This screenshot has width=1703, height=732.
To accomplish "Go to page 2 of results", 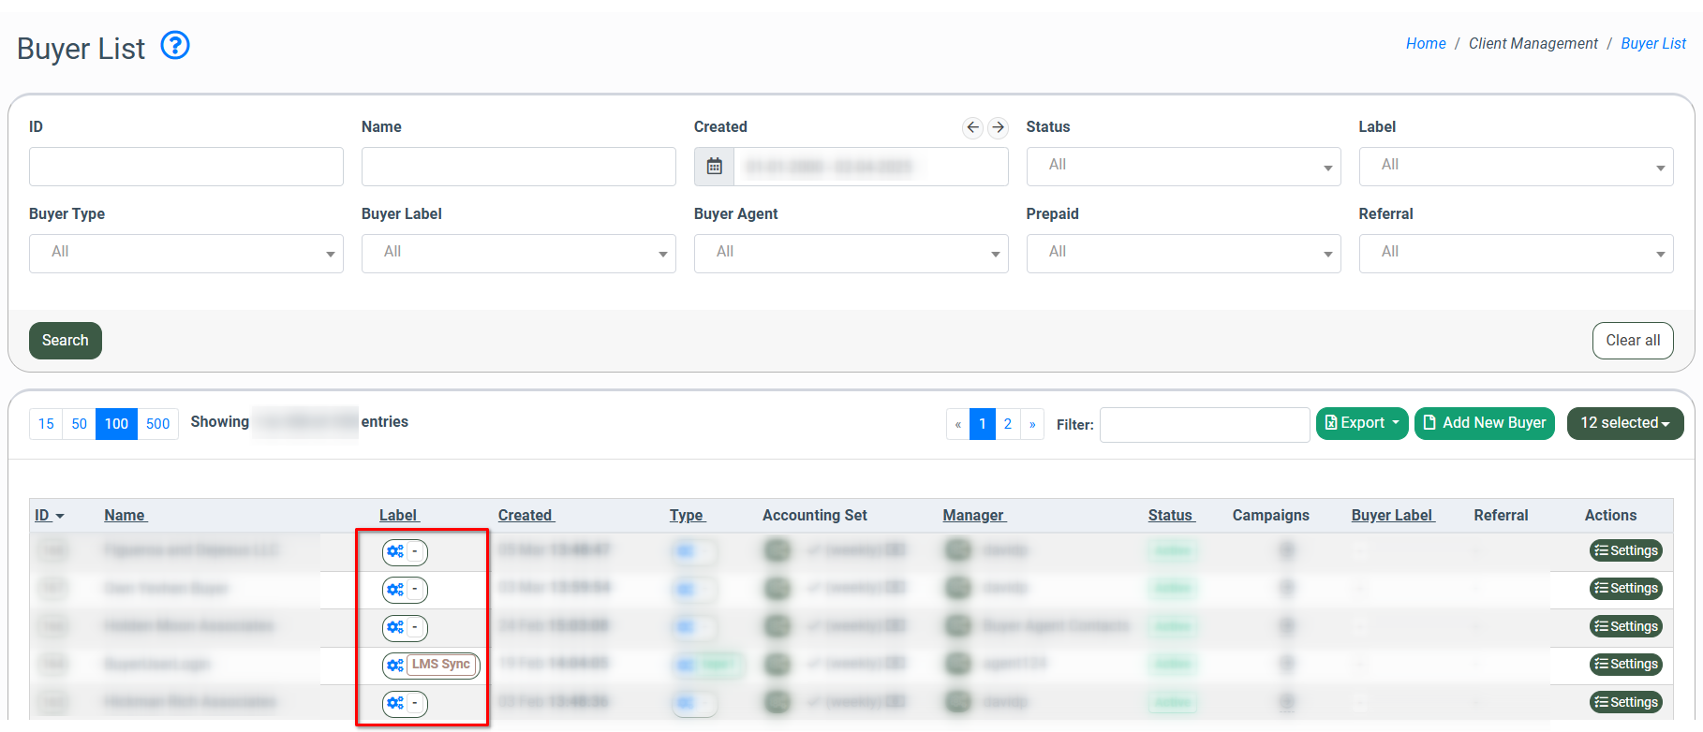I will pos(1008,424).
